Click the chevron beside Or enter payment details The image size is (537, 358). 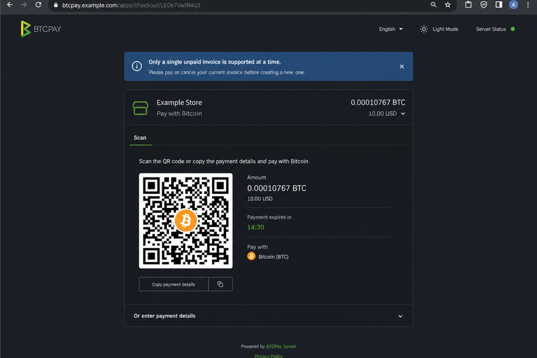click(400, 316)
